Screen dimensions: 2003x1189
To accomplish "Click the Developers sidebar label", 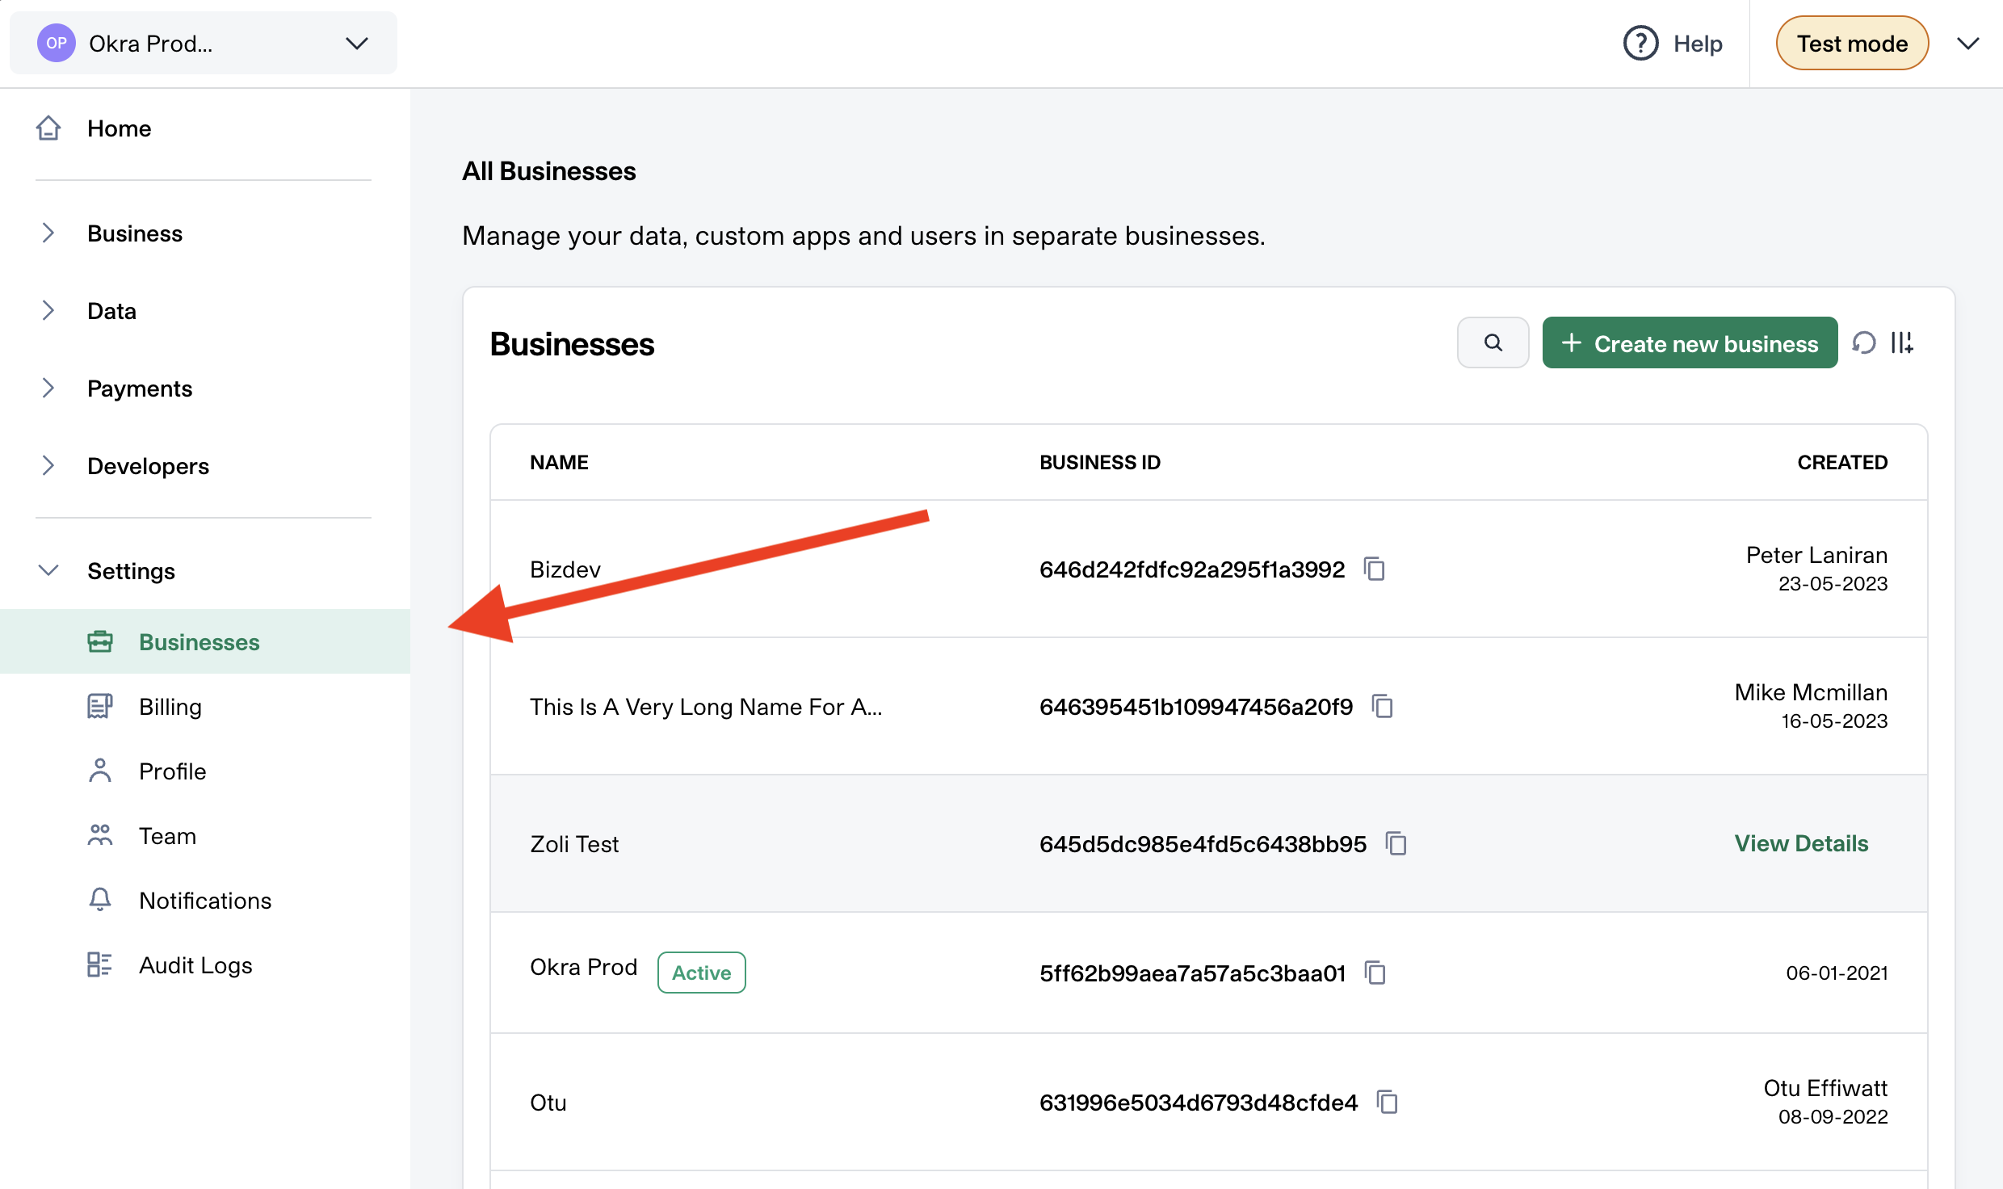I will (148, 466).
